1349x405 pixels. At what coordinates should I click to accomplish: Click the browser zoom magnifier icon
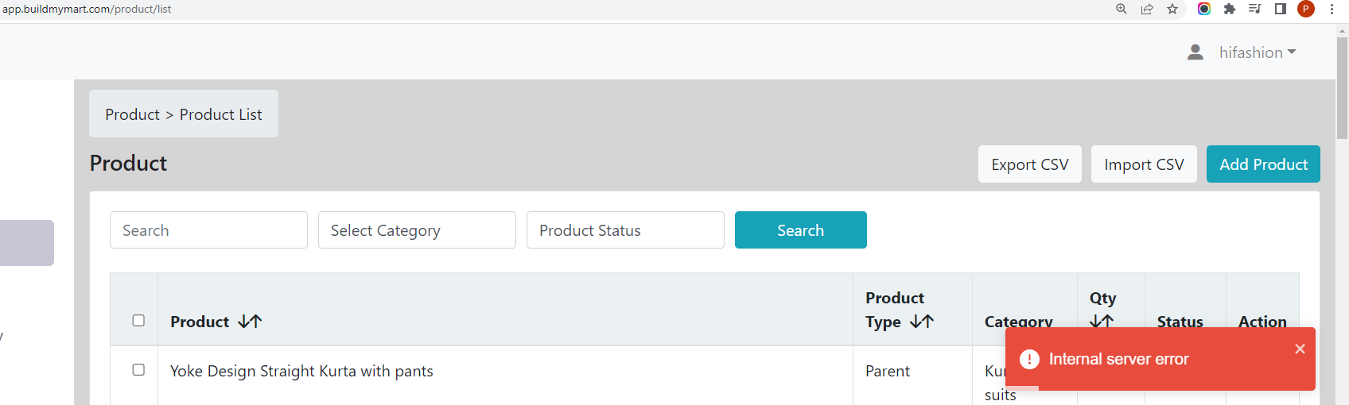[1122, 9]
